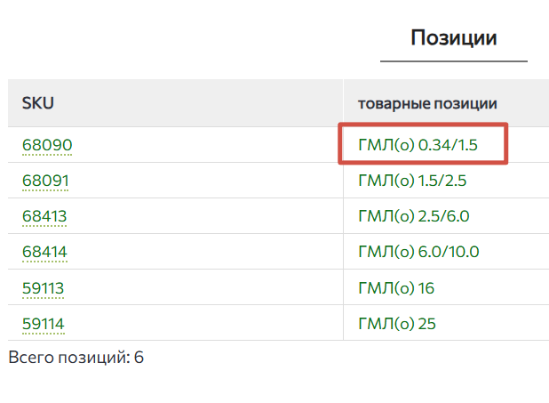
Task: Open SKU link 59114
Action: [x=44, y=323]
